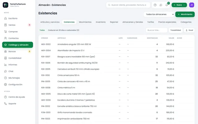Select row Amoladora angular 125 mm 900 W
Viewport: 198px width, 124px height.
117,44
